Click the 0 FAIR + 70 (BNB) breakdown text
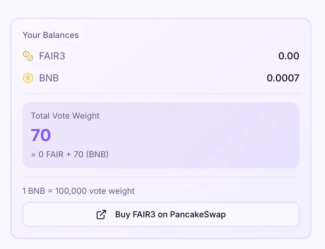 point(70,155)
